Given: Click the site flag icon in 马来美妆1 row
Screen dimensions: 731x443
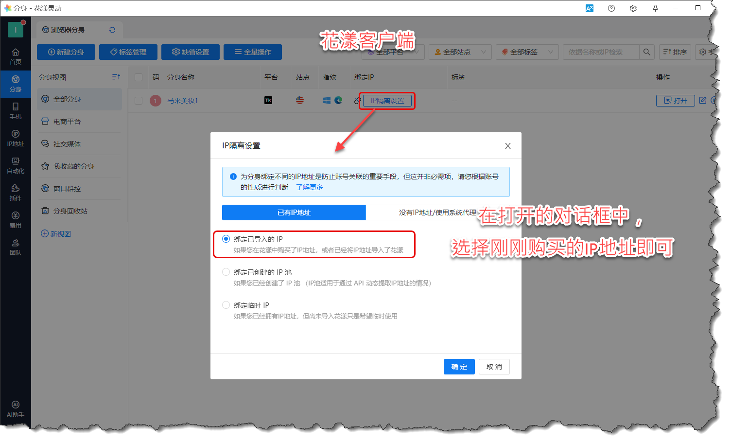Looking at the screenshot, I should pos(300,100).
